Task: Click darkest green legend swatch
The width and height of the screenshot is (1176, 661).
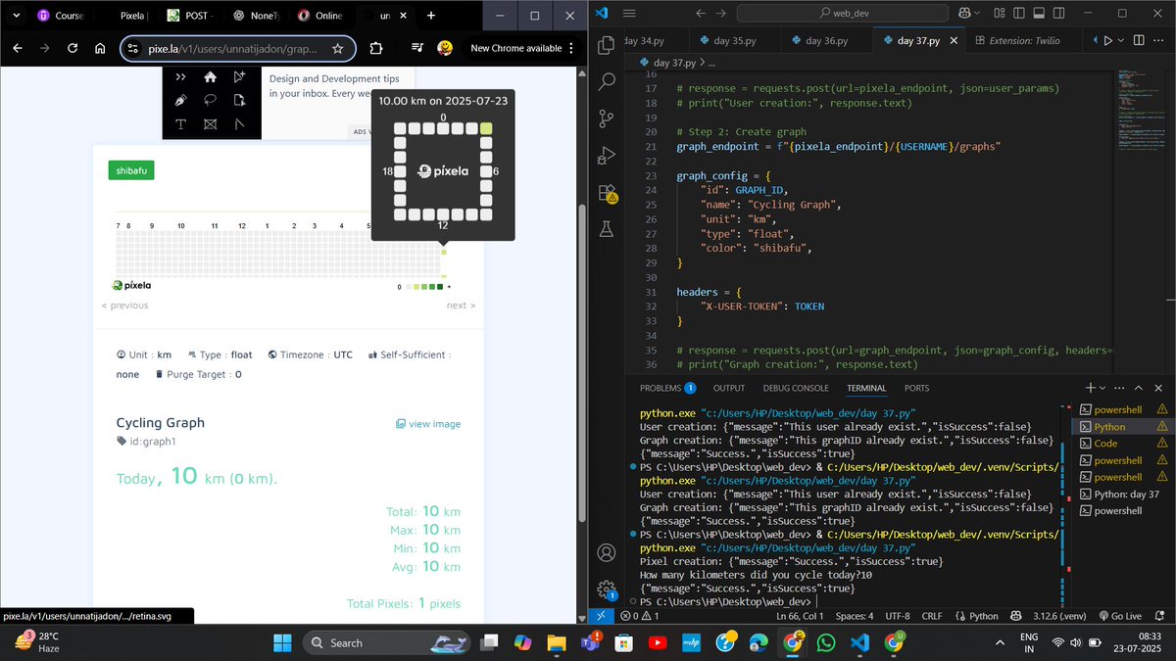Action: pyautogui.click(x=440, y=287)
